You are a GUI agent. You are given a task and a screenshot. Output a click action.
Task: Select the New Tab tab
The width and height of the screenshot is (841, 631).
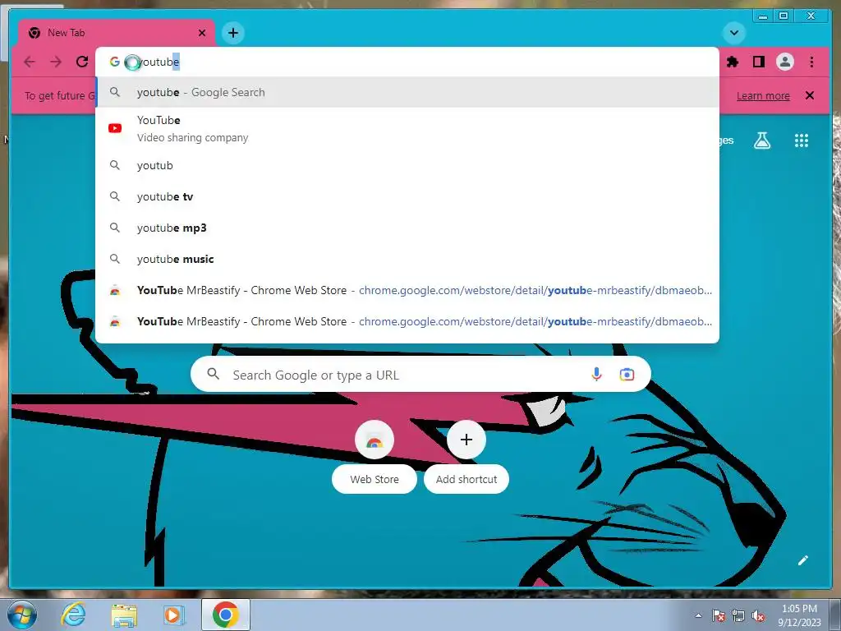[117, 33]
